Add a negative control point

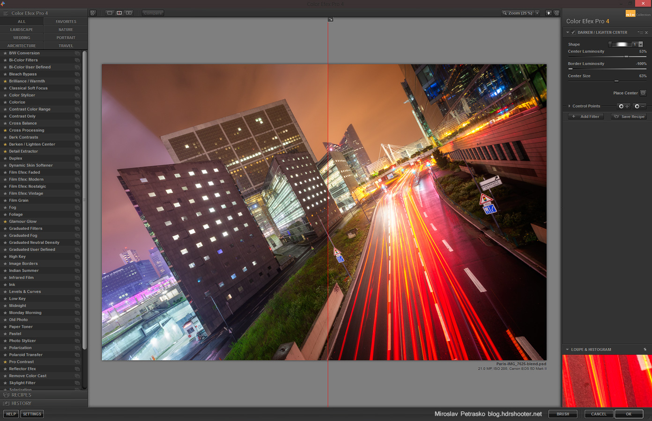(x=639, y=106)
